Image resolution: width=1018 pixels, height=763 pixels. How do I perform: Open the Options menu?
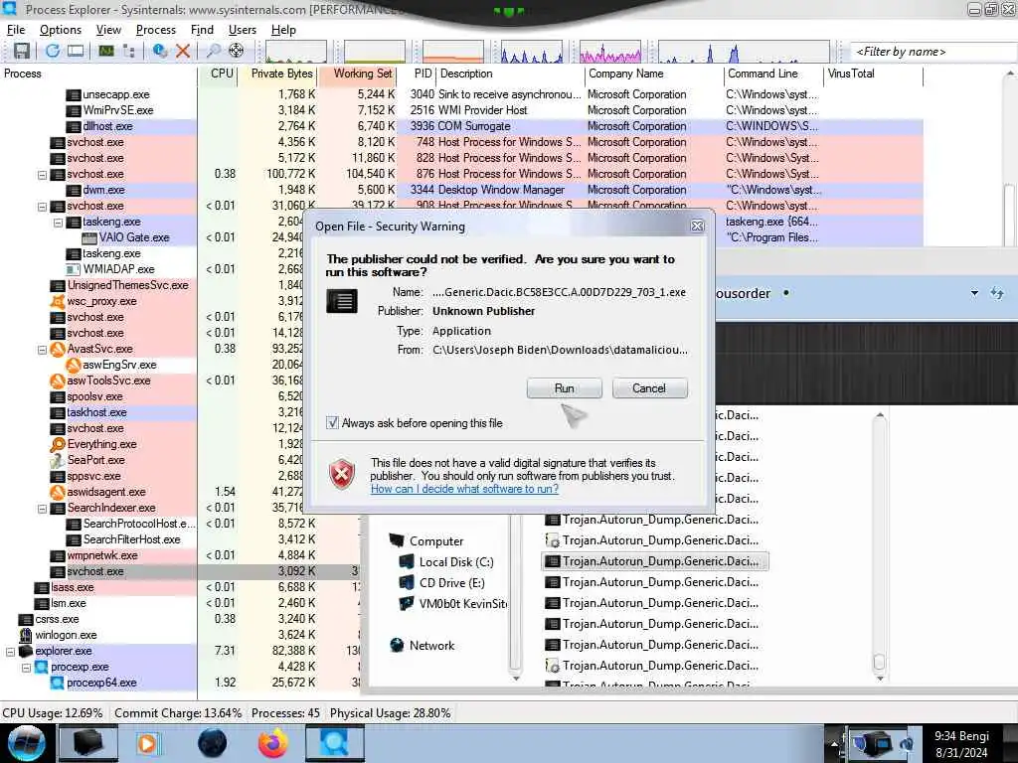(x=61, y=30)
